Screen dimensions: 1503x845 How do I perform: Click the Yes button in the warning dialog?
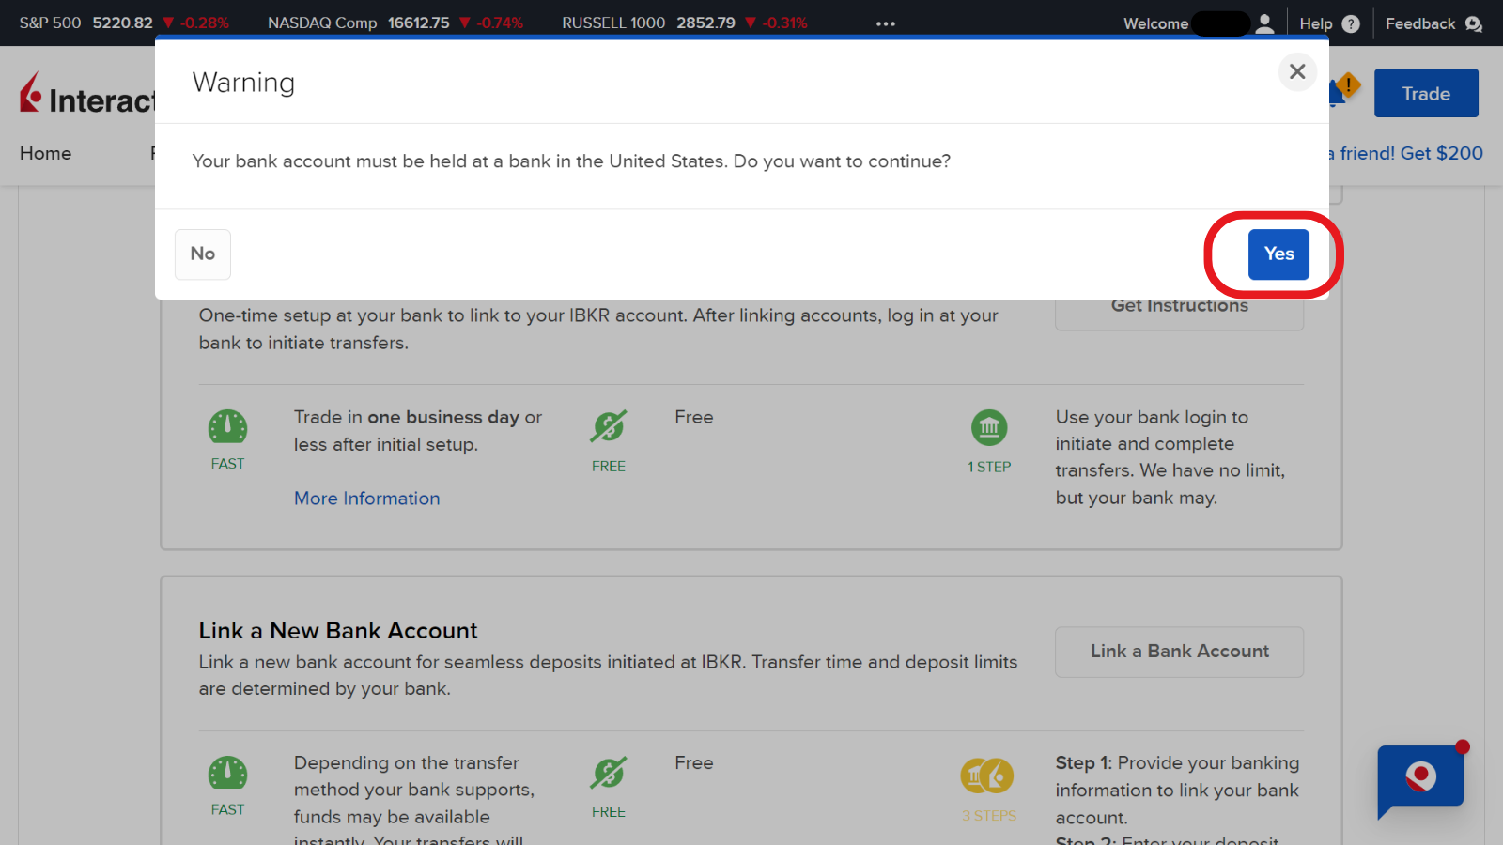pos(1278,254)
